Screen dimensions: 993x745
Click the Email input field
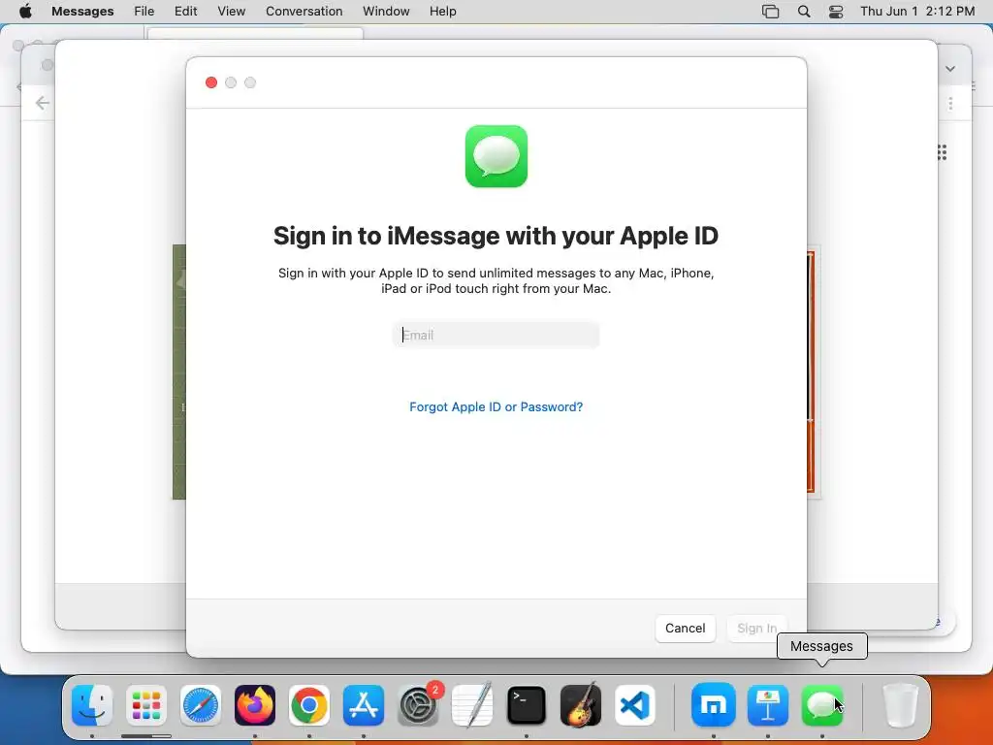pyautogui.click(x=496, y=335)
